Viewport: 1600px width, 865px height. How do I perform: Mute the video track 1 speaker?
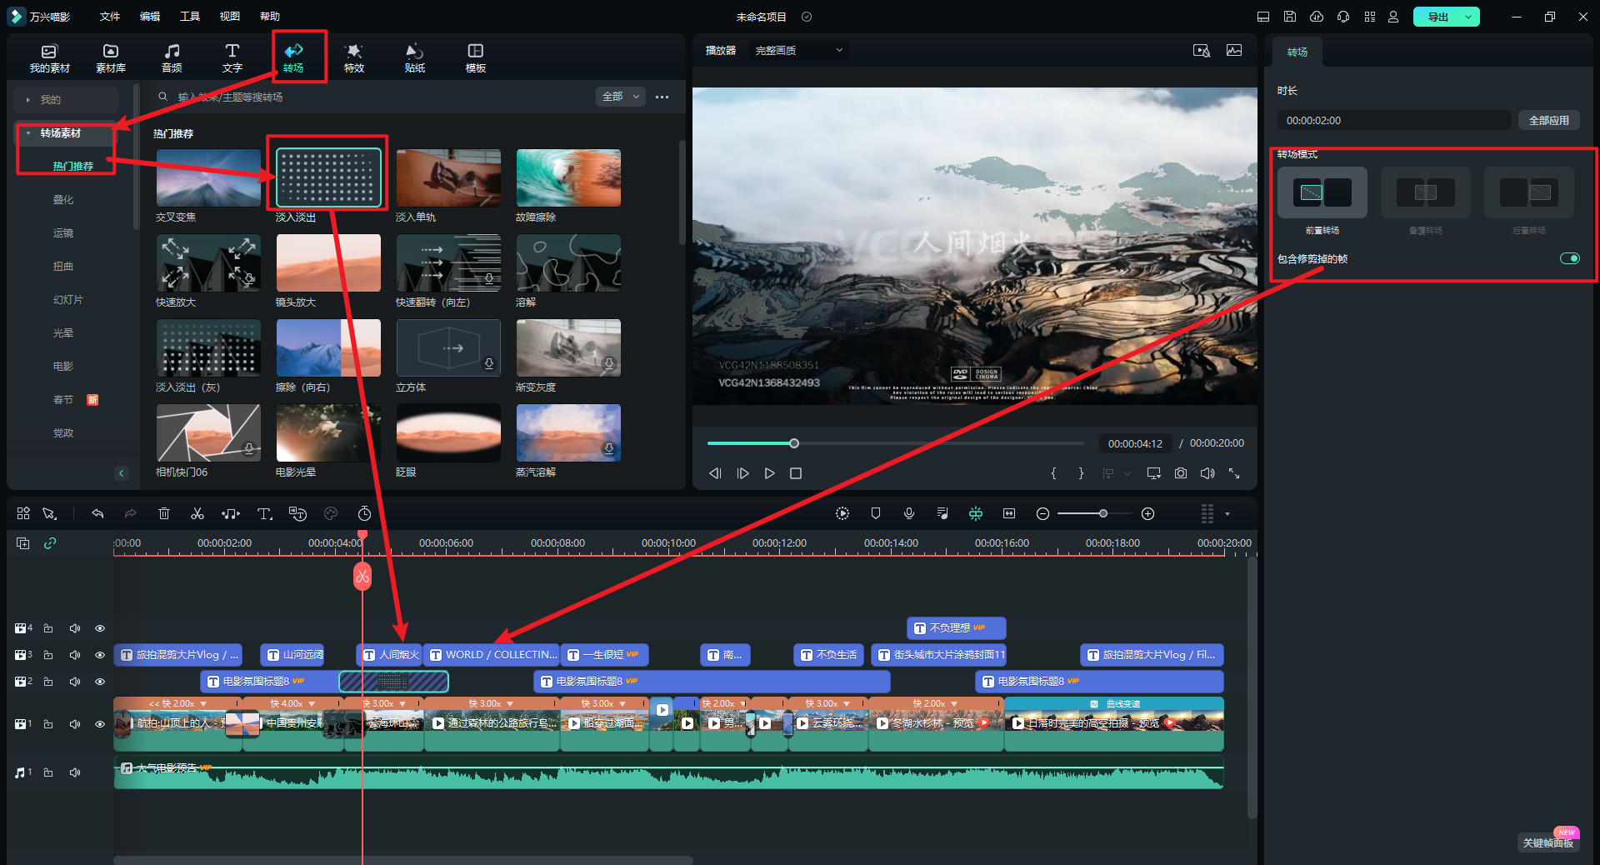tap(75, 724)
